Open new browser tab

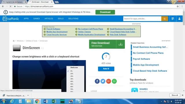57,2
